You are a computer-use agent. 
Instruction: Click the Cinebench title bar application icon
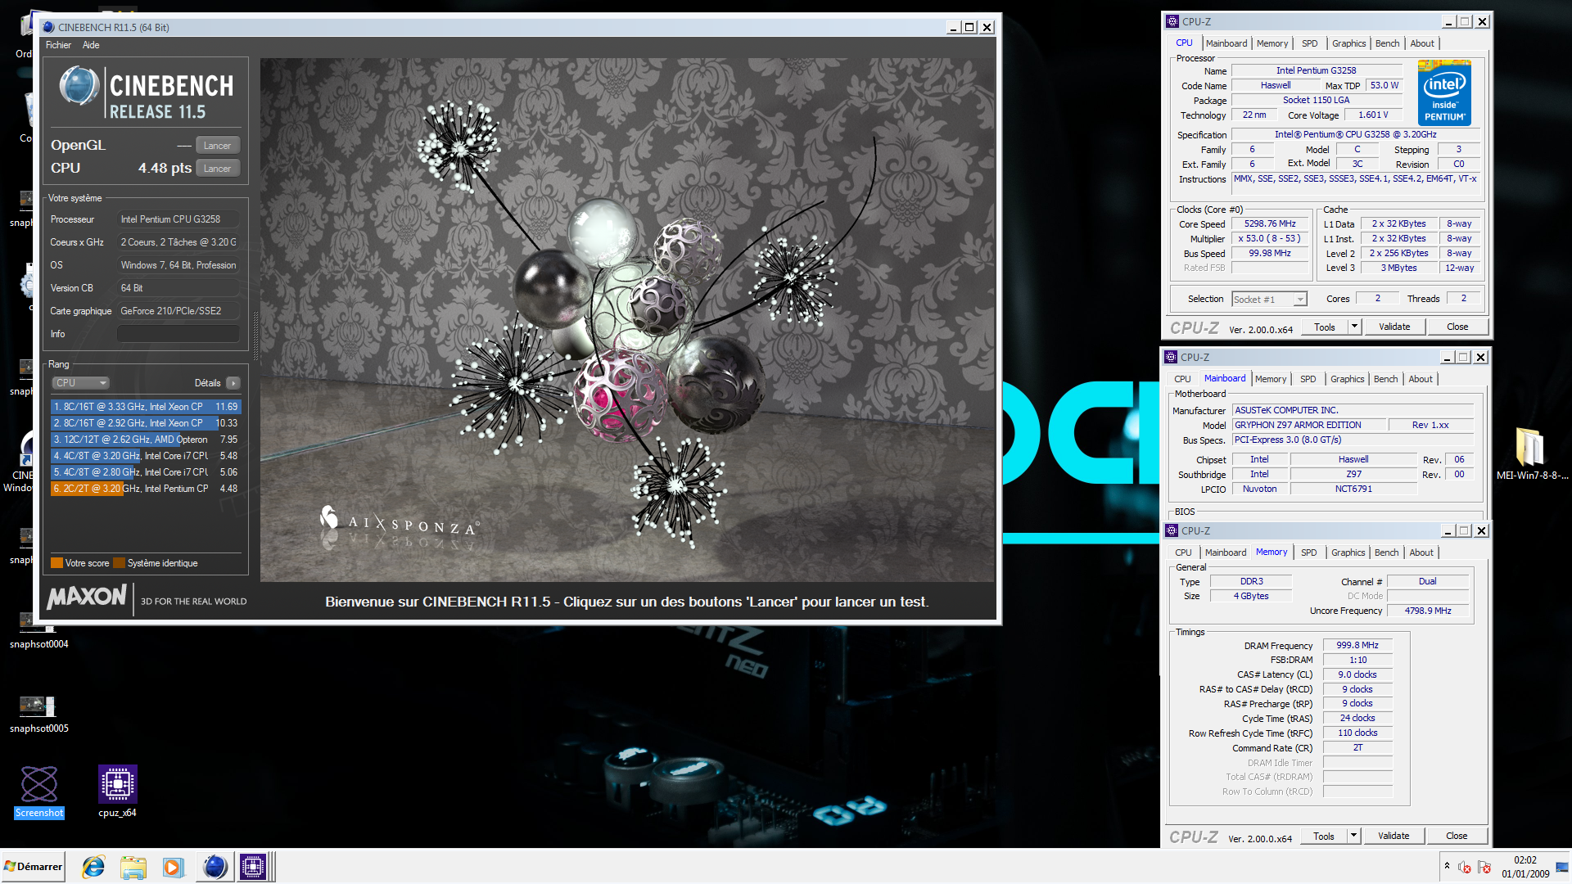pyautogui.click(x=48, y=27)
